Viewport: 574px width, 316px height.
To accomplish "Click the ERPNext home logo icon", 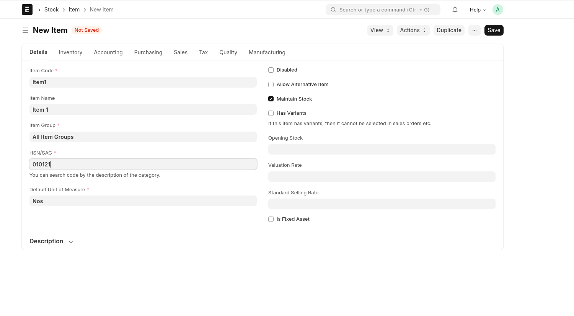I will pyautogui.click(x=27, y=10).
